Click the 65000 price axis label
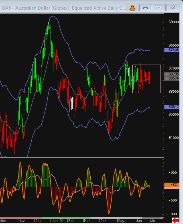This screenshot has width=183, height=224. [x=174, y=114]
